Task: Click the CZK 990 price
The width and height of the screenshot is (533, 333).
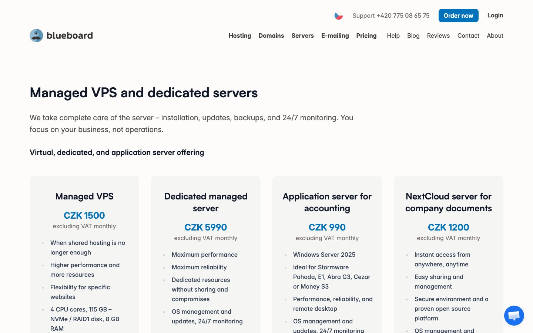Action: tap(327, 227)
